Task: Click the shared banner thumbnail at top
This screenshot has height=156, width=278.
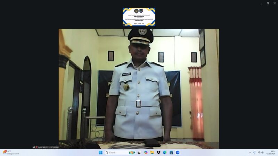Action: coord(139,17)
